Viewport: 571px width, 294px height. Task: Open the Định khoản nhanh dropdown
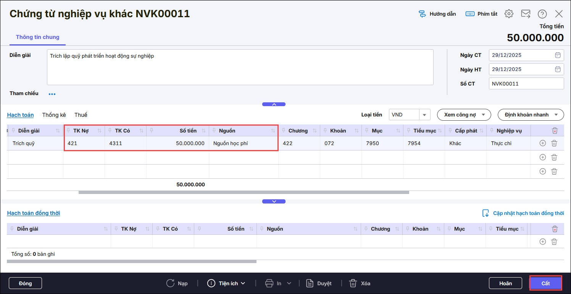[x=531, y=115]
